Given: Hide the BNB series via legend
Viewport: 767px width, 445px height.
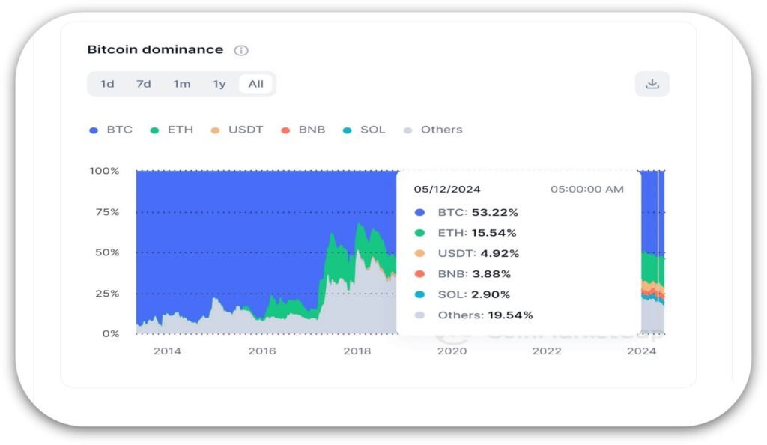Looking at the screenshot, I should (303, 130).
